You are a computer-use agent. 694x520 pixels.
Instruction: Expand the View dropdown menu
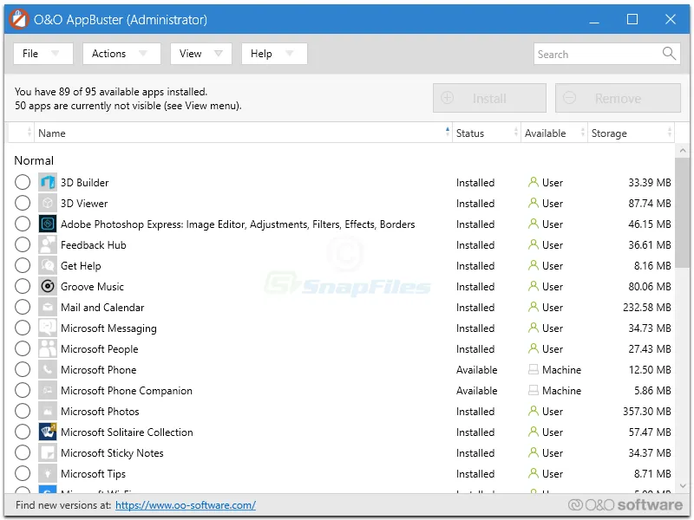click(200, 54)
